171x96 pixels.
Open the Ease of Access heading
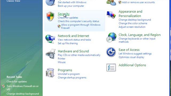(129, 50)
